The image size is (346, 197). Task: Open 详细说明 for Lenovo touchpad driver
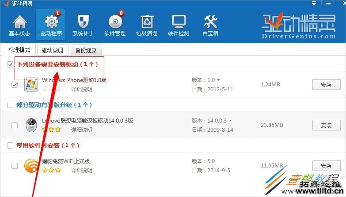(x=82, y=130)
